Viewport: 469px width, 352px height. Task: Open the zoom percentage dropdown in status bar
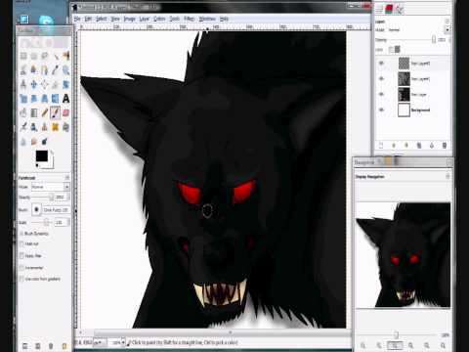click(123, 342)
